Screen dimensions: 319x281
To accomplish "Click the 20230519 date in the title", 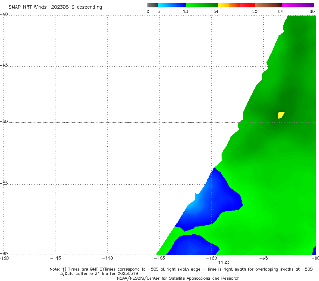I will [x=63, y=7].
